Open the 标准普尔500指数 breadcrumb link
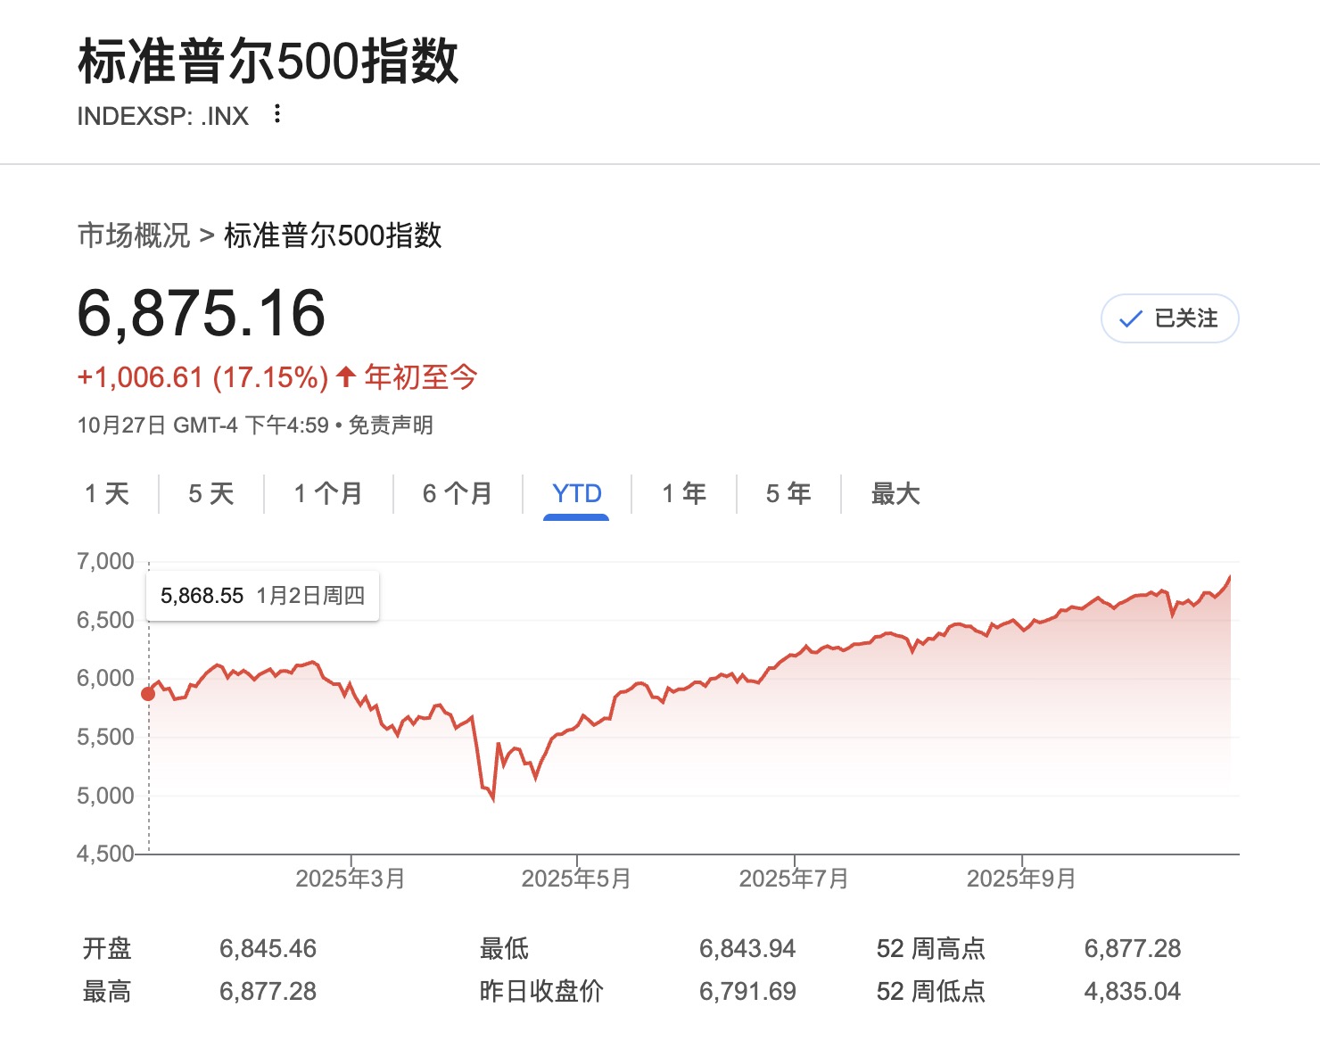Image resolution: width=1320 pixels, height=1040 pixels. (x=333, y=236)
